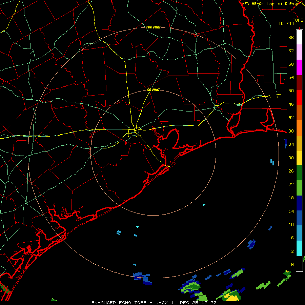This screenshot has width=305, height=305.
Task: Click the "26" legend value
Action: (291, 171)
